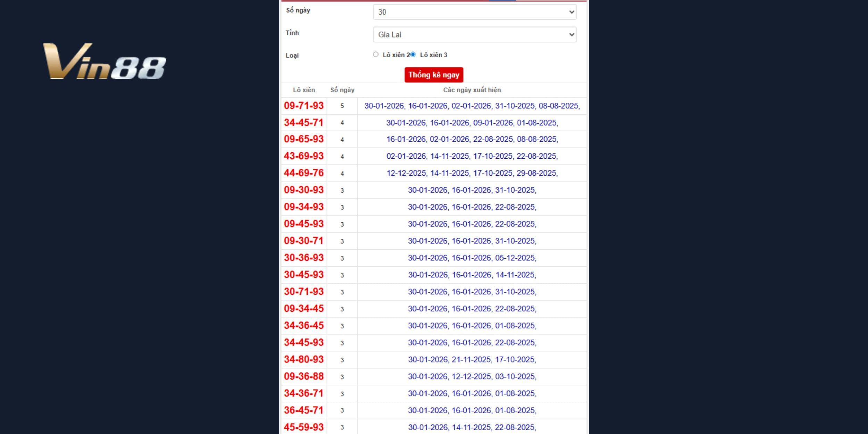Viewport: 868px width, 434px height.
Task: Click lô xiên number 09-36-88
Action: click(x=303, y=377)
